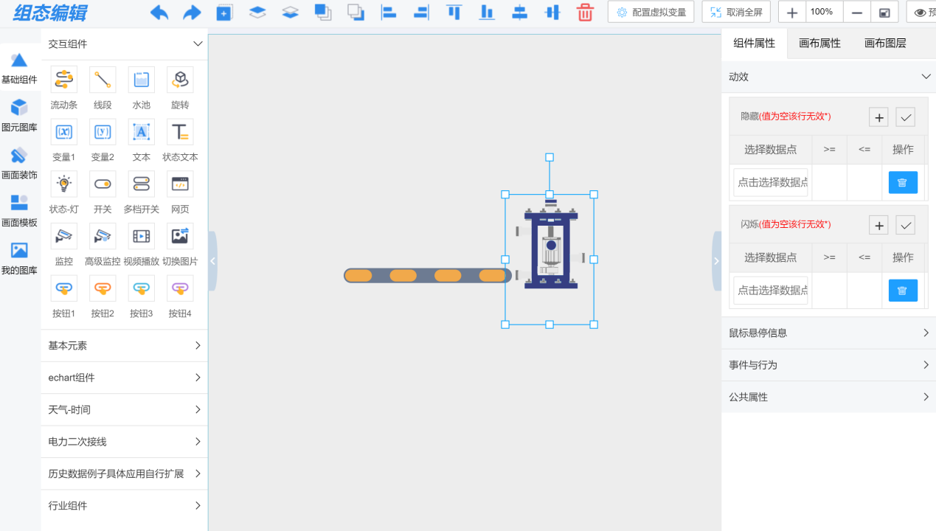Viewport: 936px width, 531px height.
Task: Confirm 闪烁 settings with checkmark button
Action: coord(905,225)
